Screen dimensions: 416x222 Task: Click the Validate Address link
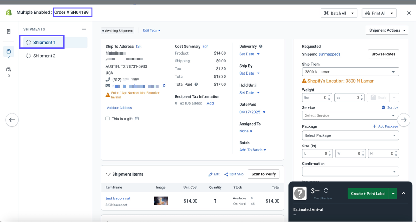point(119,108)
